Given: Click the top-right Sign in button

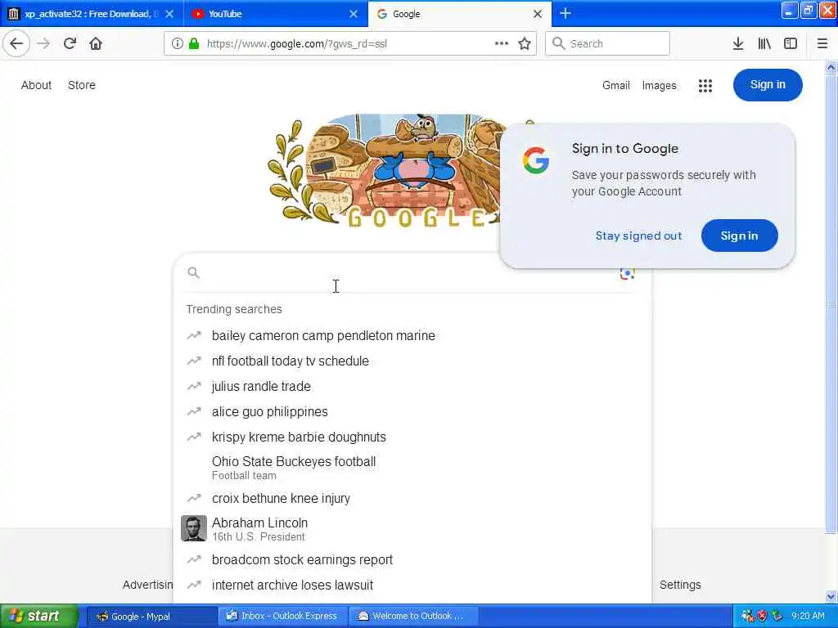Looking at the screenshot, I should [x=768, y=85].
